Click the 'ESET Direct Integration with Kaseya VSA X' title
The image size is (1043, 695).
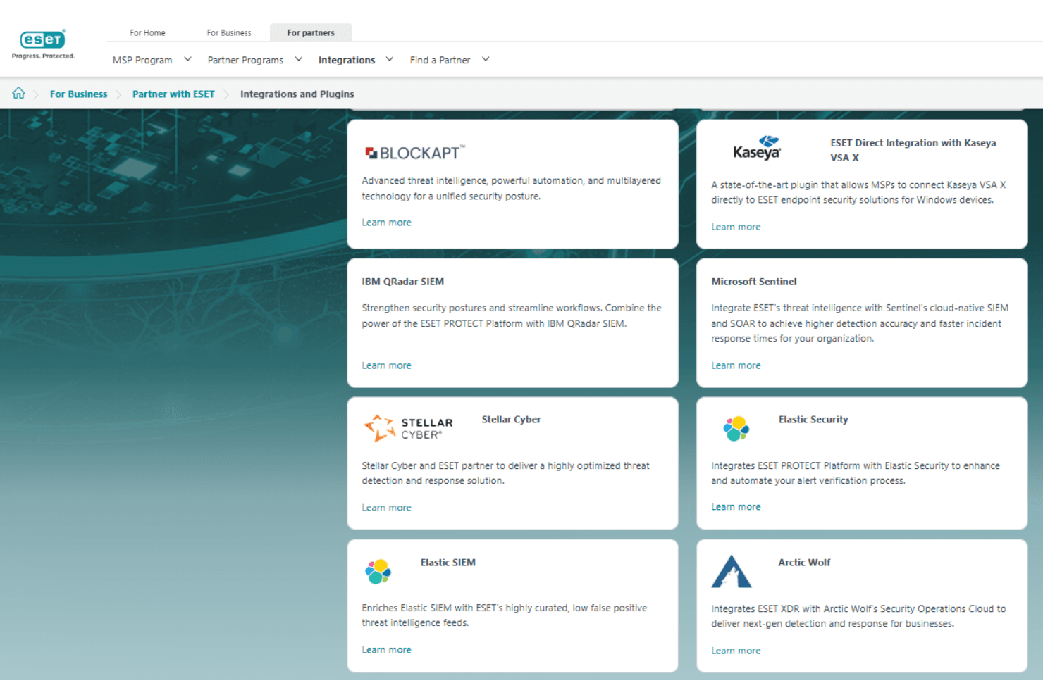click(x=913, y=150)
